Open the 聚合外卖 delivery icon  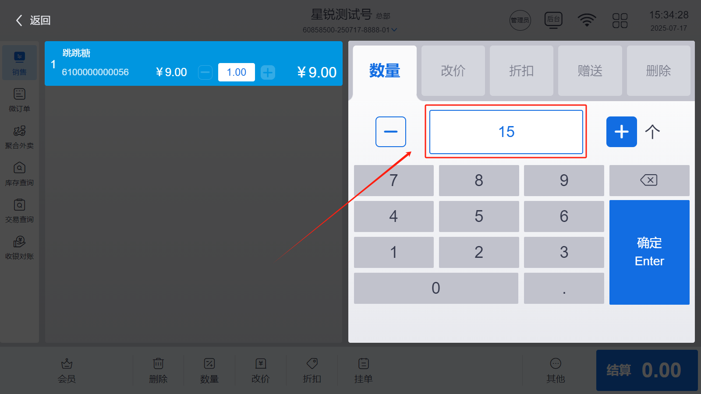tap(19, 131)
